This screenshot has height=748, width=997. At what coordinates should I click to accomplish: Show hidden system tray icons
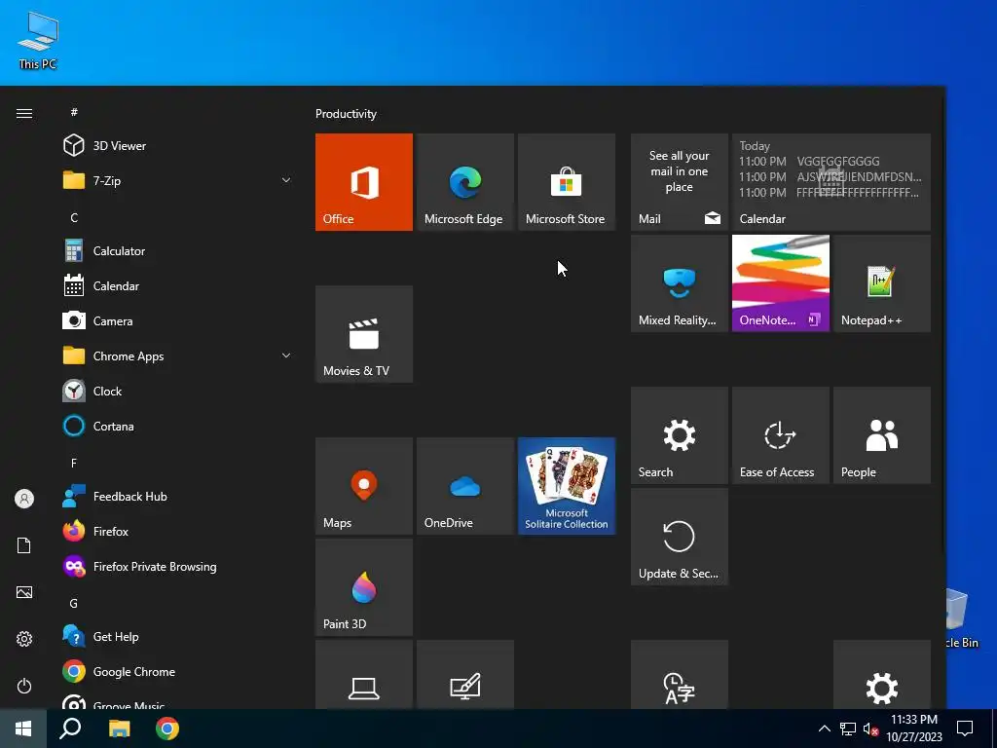824,729
